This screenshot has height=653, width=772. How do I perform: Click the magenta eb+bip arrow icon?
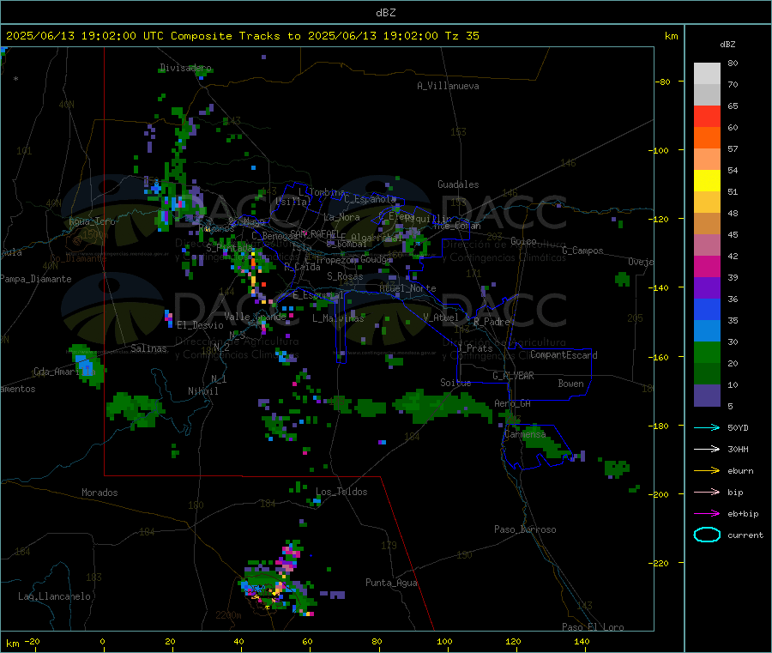point(707,513)
